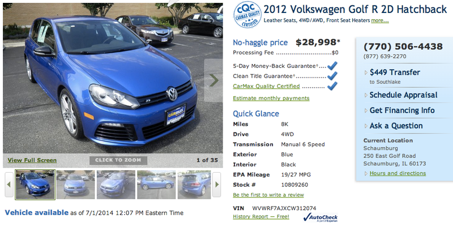The width and height of the screenshot is (453, 227).
Task: Click the View Full Screen link
Action: pyautogui.click(x=32, y=160)
